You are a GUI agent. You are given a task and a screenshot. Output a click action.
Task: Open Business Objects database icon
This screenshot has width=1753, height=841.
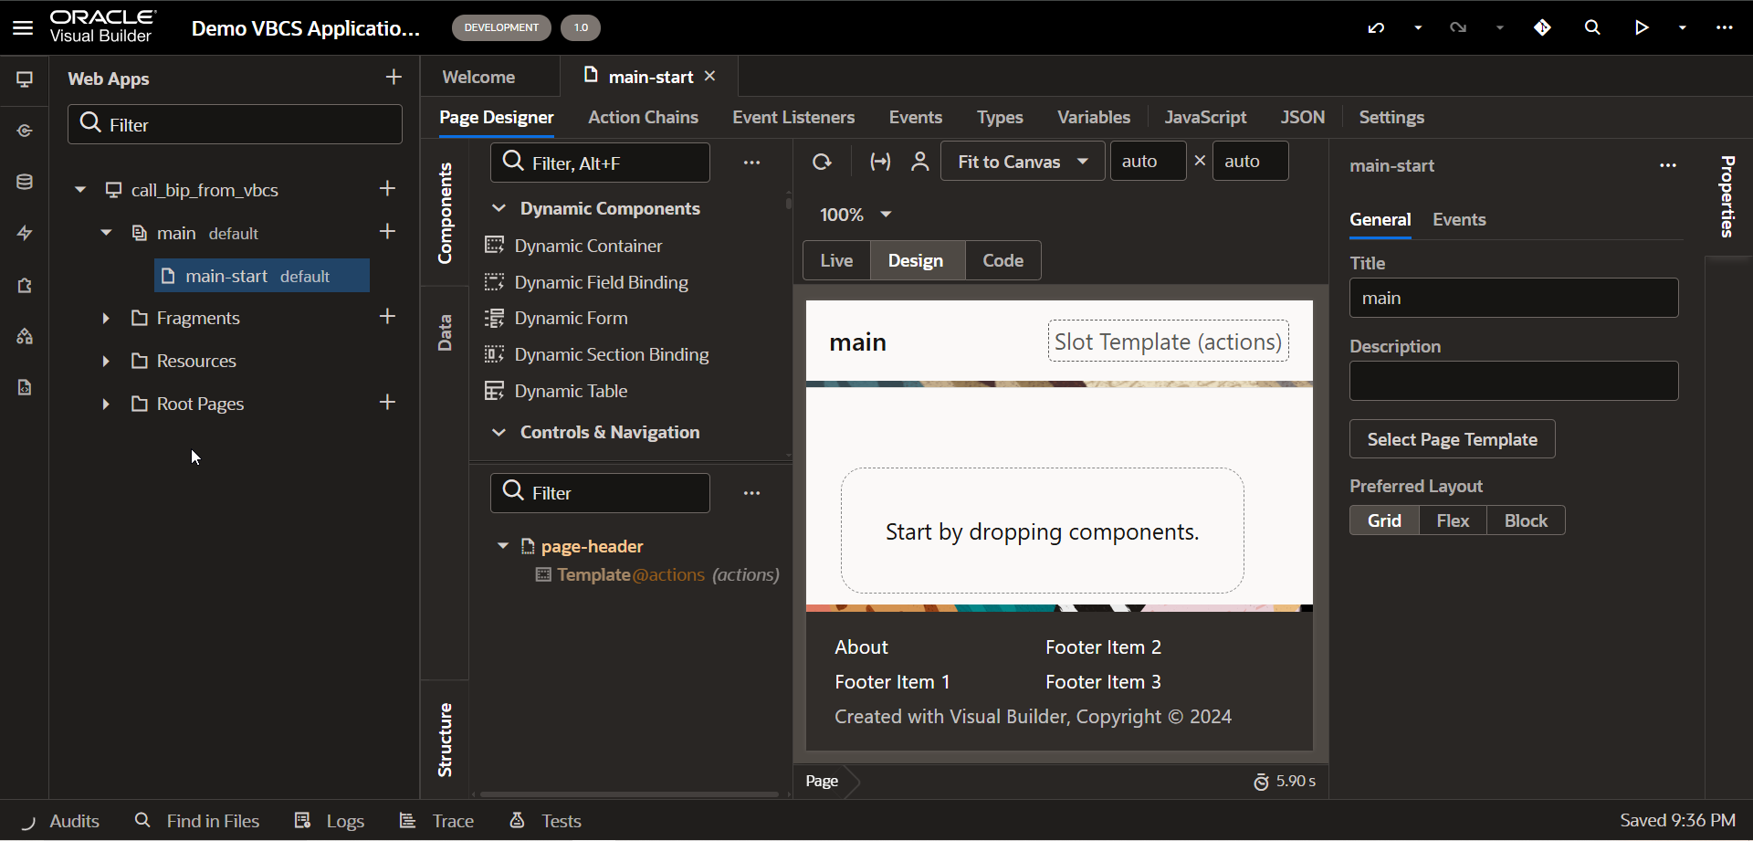(x=25, y=182)
